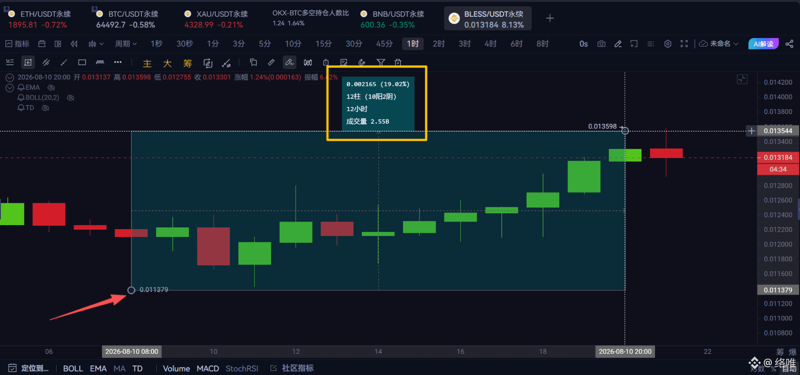Image resolution: width=800 pixels, height=375 pixels.
Task: Open the candlestick chart type dropdown
Action: pos(96,44)
